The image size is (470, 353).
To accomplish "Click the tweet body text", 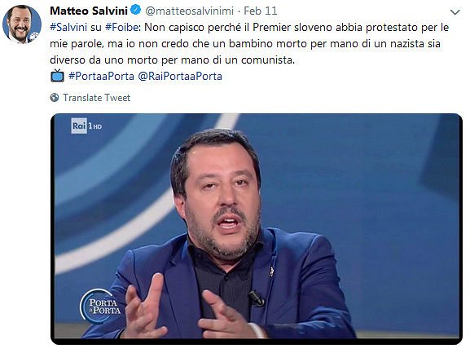I will [x=249, y=43].
